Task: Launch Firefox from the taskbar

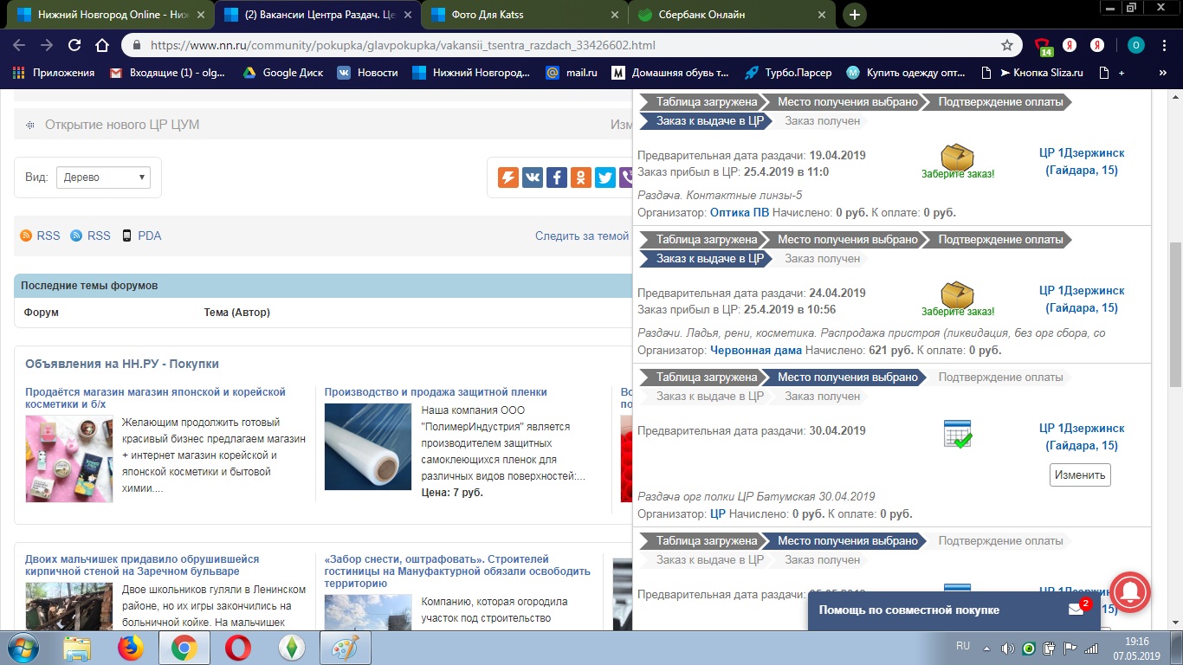Action: [x=132, y=648]
